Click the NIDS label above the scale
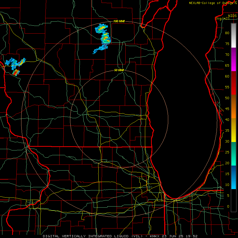The image size is (238, 238). 232,16
